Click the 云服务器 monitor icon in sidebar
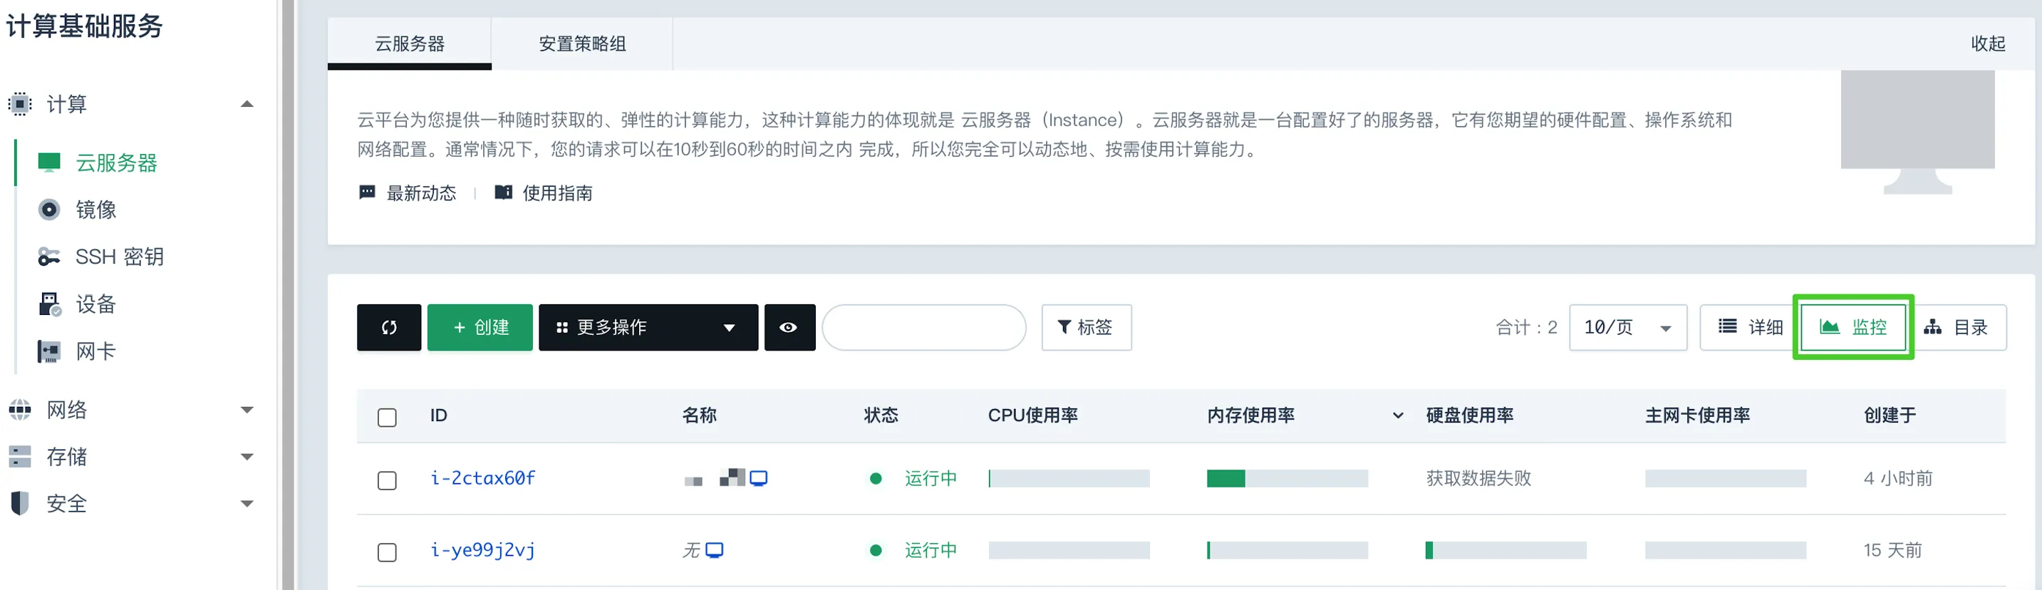 tap(49, 162)
